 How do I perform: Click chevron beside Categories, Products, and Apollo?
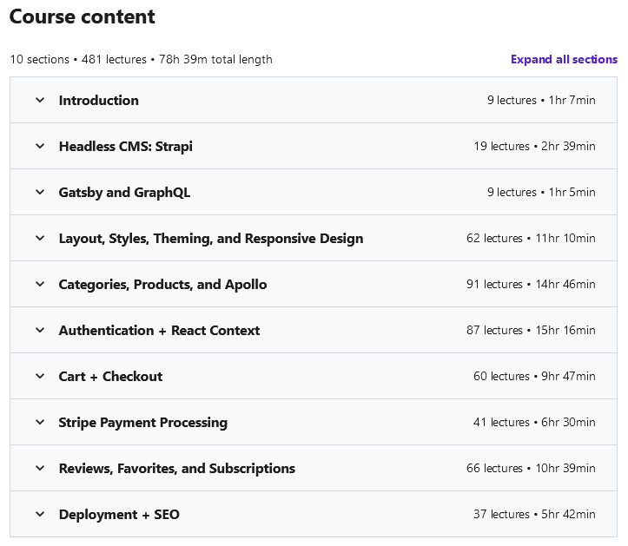[40, 284]
